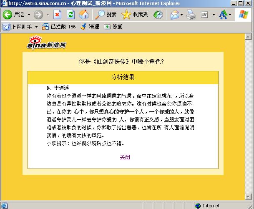Click the 修复 repair button
The height and width of the screenshot is (209, 254).
[x=113, y=27]
